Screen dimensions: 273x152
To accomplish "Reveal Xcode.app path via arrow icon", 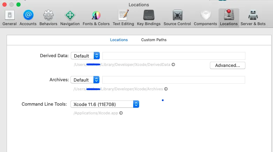I will 121,113.
